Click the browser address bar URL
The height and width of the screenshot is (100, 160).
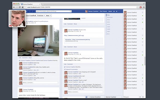[39, 7]
